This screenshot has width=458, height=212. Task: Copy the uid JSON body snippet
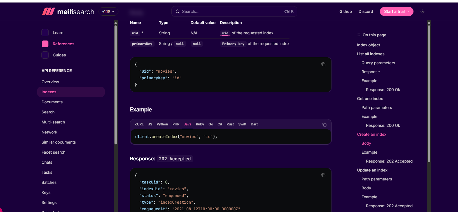tap(323, 64)
